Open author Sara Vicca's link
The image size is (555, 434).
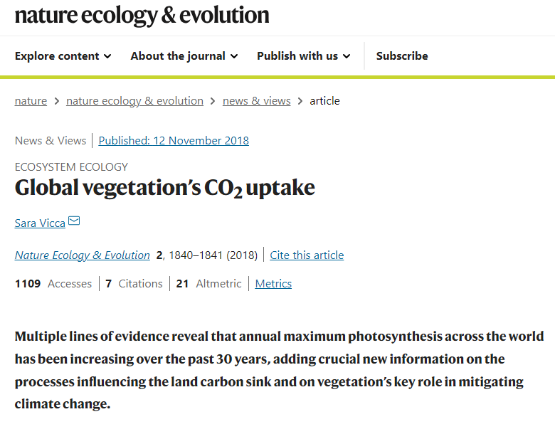click(x=40, y=223)
